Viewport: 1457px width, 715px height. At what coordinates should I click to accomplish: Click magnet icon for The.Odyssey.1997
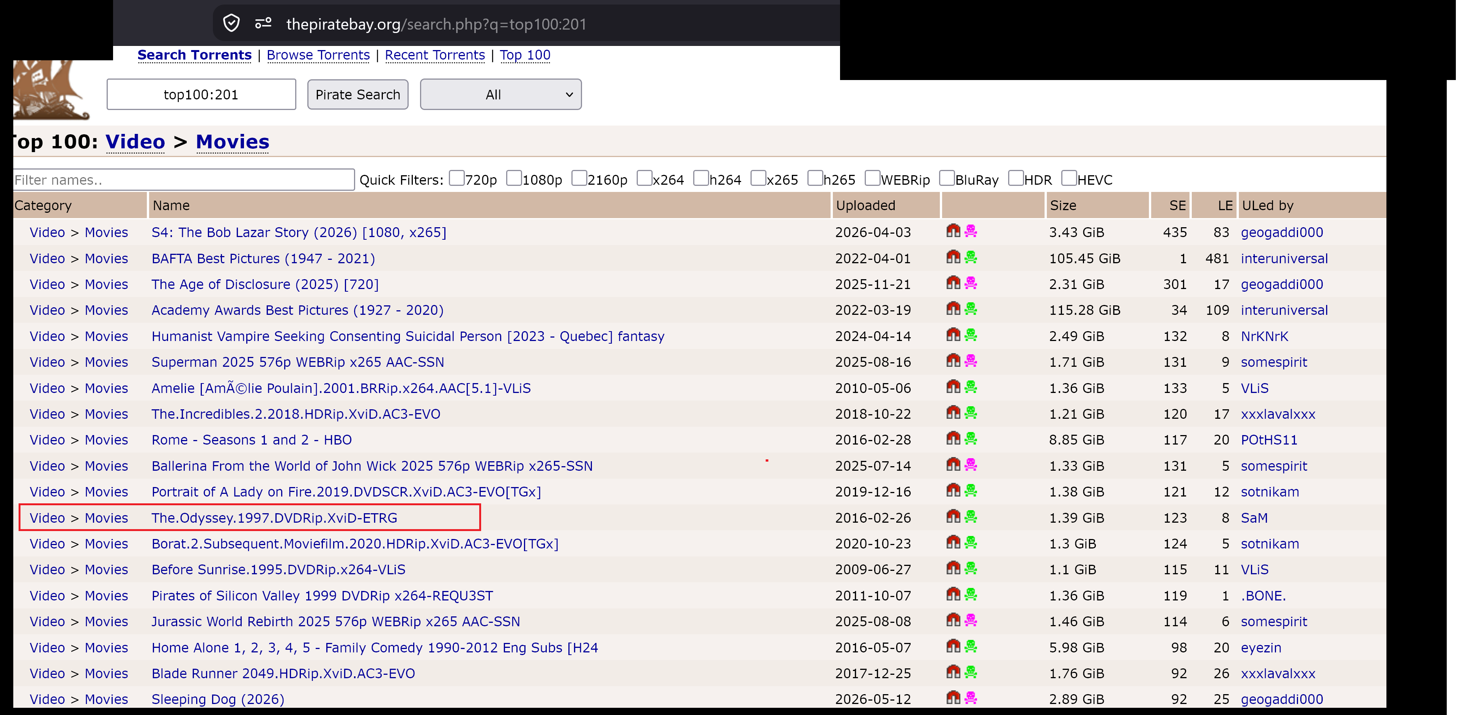(x=953, y=516)
